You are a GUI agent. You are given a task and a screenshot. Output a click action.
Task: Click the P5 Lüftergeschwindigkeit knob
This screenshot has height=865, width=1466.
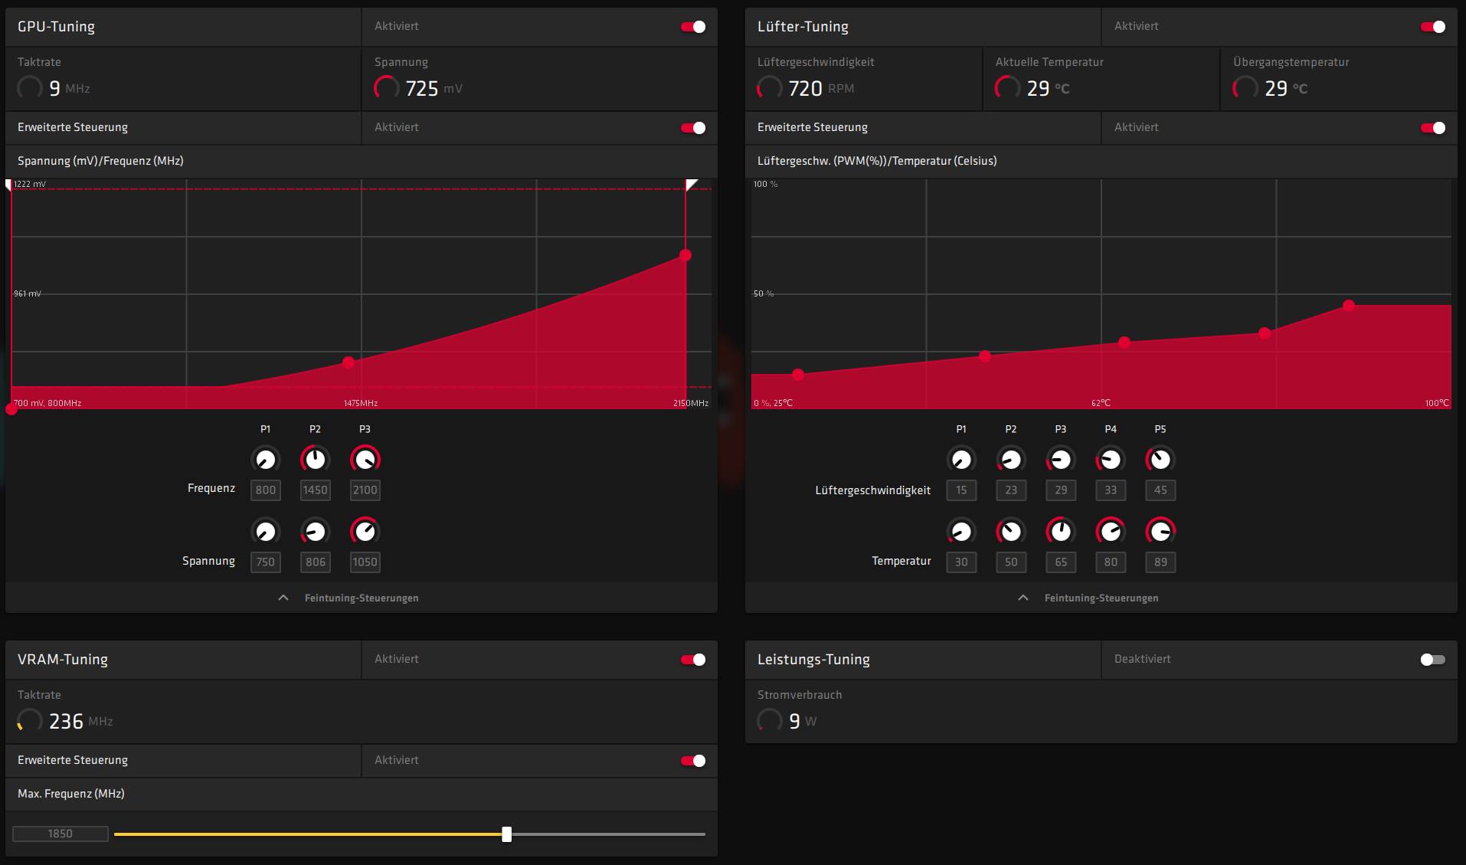click(1160, 460)
